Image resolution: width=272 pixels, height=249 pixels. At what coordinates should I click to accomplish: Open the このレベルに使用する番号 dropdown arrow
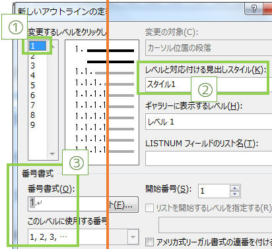click(x=133, y=236)
